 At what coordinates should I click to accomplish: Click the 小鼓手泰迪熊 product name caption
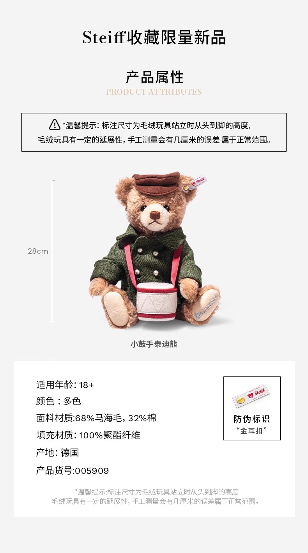pos(154,344)
